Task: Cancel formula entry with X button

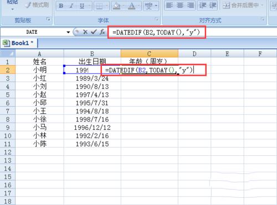Action: (85, 32)
